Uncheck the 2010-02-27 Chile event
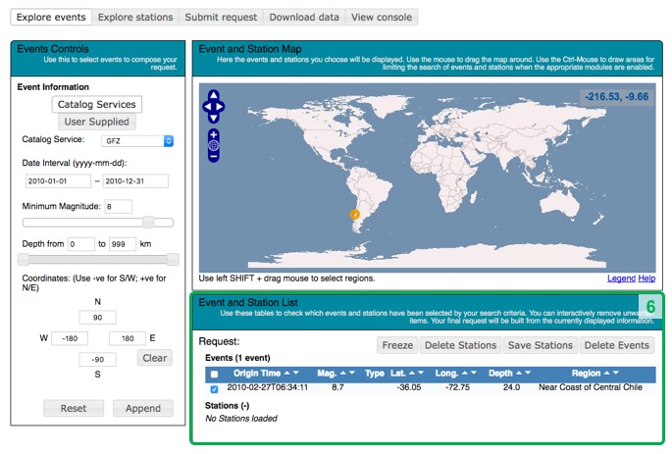The image size is (672, 454). 214,389
